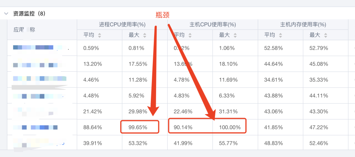The height and width of the screenshot is (157, 355).
Task: Collapse the 资源监控 (8) section chevron
Action: (x=6, y=13)
